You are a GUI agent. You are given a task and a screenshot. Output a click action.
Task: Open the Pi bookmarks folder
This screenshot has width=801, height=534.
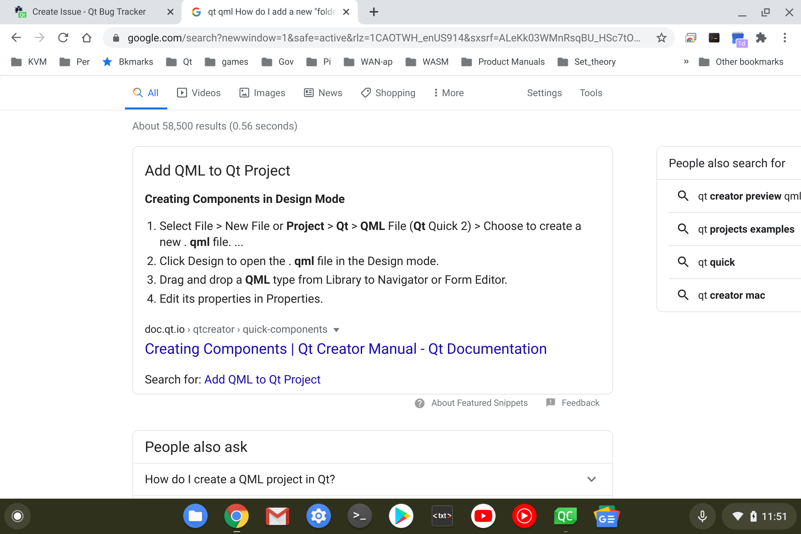point(318,62)
